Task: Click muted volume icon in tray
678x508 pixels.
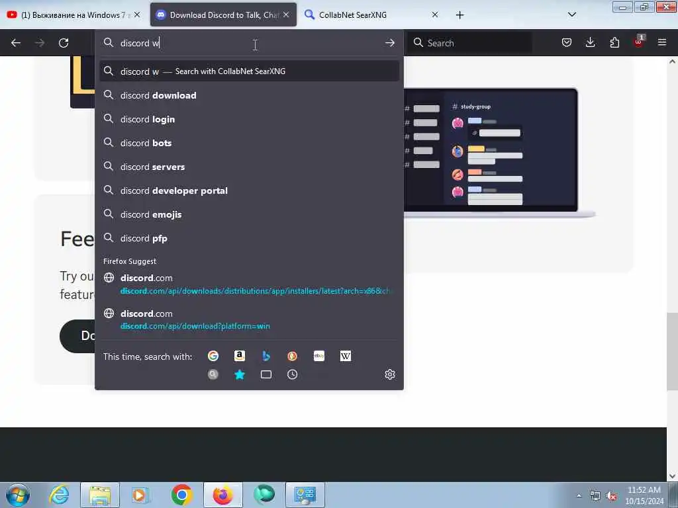Action: click(x=611, y=496)
